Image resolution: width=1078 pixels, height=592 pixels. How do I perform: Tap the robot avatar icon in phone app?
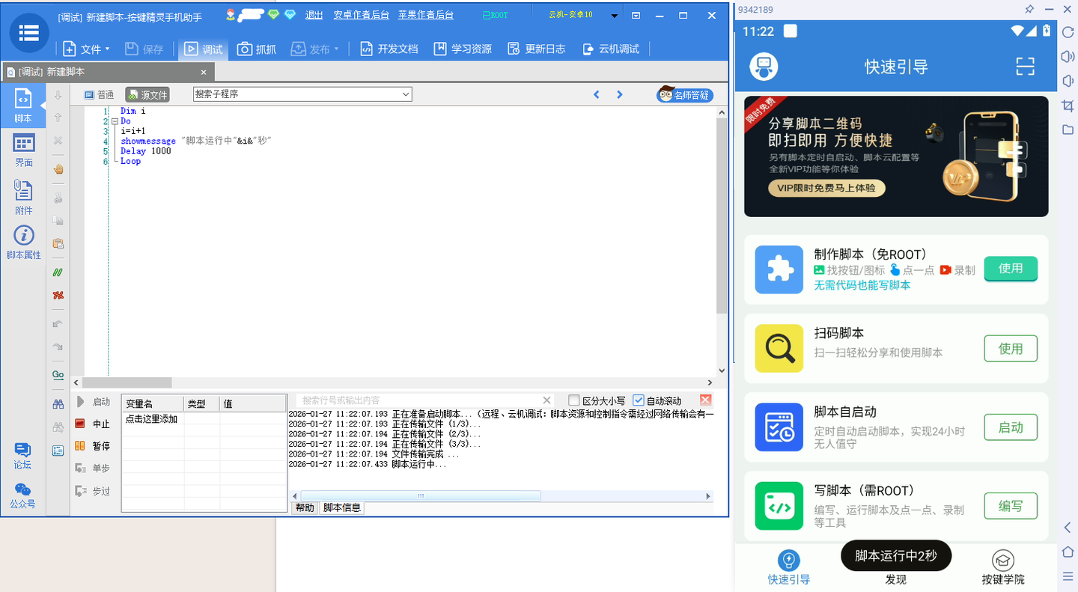[764, 67]
